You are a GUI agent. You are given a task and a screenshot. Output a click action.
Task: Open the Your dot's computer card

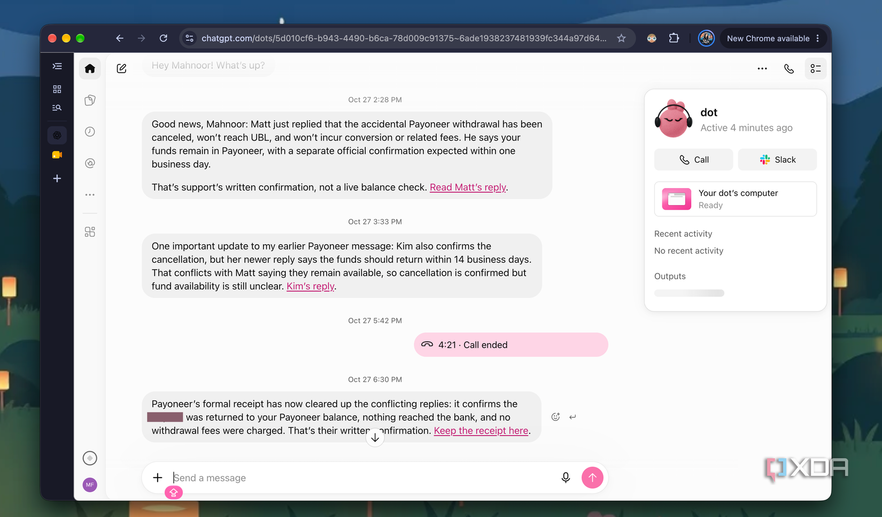[736, 199]
